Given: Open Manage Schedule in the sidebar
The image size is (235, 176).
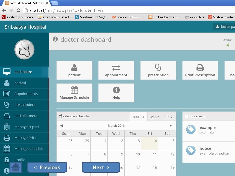Looking at the screenshot, I should 24,149.
